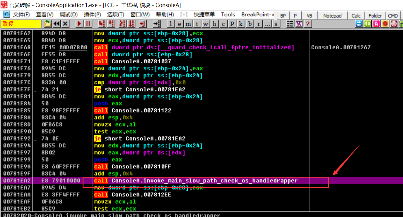This screenshot has height=217, width=403.
Task: Open the Memory map with the m button
Action: [x=188, y=24]
